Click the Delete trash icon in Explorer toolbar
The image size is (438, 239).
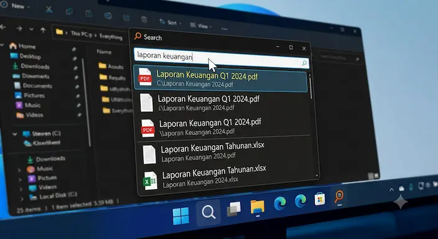tap(144, 19)
